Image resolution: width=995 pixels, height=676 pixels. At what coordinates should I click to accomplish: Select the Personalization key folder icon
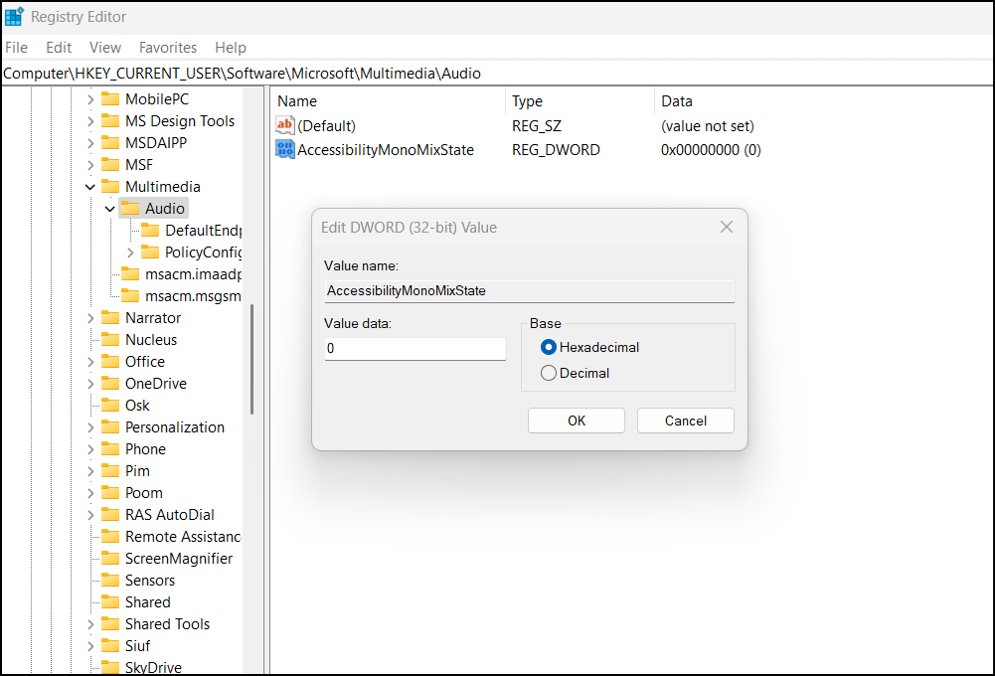pyautogui.click(x=112, y=426)
